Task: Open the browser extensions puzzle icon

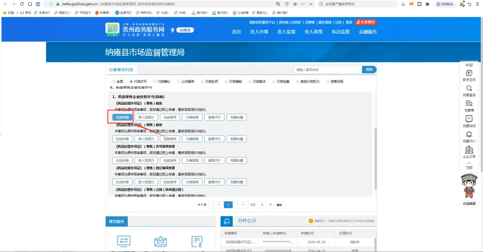Action: [427, 4]
